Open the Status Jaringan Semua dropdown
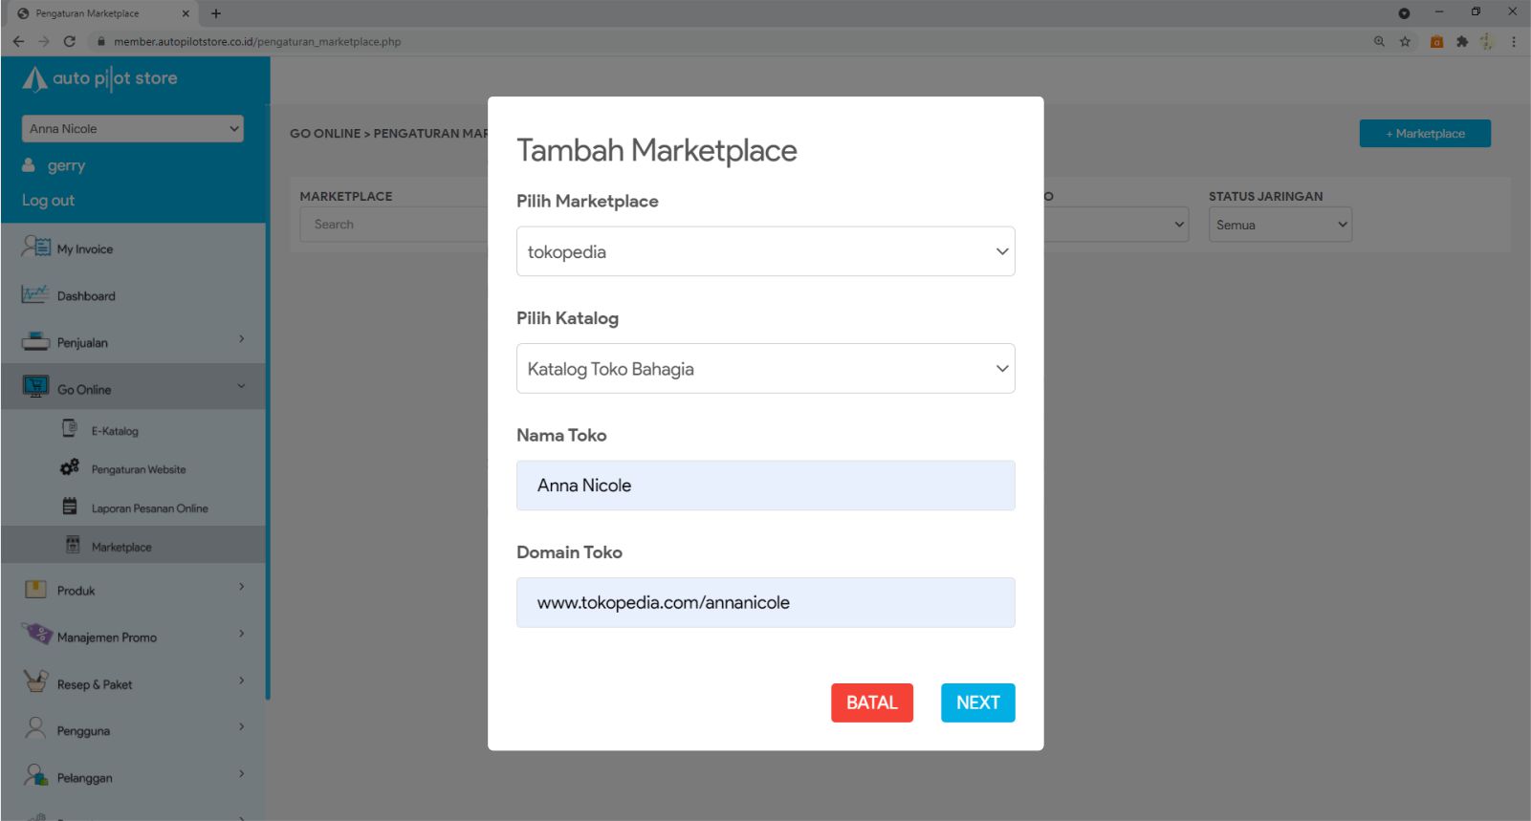The height and width of the screenshot is (821, 1531). pyautogui.click(x=1279, y=226)
